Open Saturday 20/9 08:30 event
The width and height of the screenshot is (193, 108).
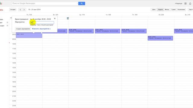tap(160, 38)
